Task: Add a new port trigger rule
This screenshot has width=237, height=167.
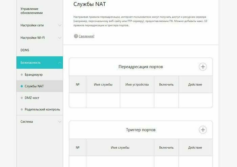Action: pyautogui.click(x=202, y=130)
